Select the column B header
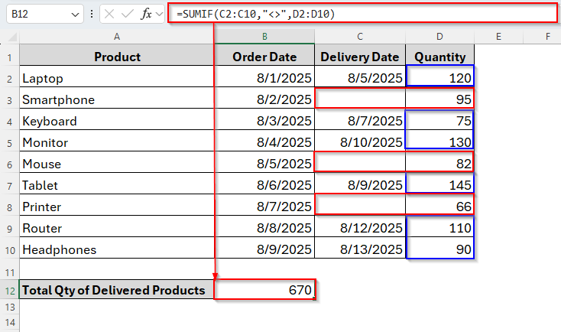 coord(264,36)
